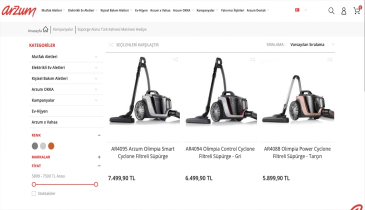
Task: Open the Arzum Destek menu
Action: (x=257, y=10)
